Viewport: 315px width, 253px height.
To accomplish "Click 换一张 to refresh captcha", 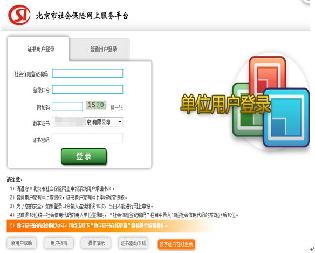I will click(117, 108).
